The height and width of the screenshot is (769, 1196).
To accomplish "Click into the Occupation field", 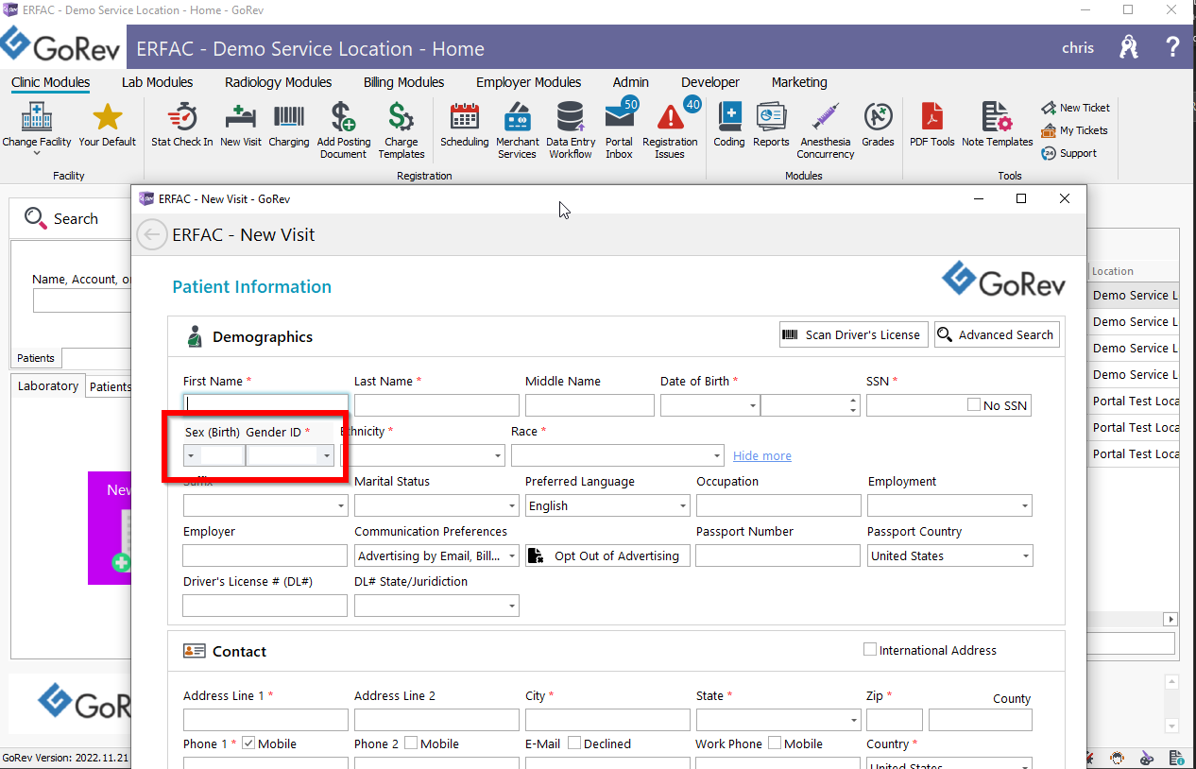I will pos(778,505).
